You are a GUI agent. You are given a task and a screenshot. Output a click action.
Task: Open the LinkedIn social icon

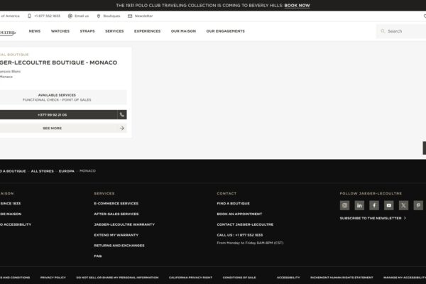359,205
